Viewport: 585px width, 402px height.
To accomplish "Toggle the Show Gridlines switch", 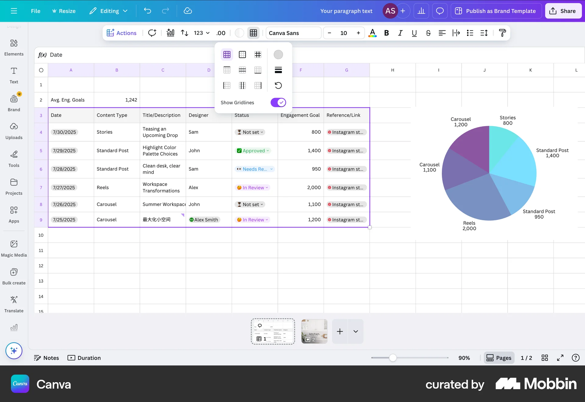I will pyautogui.click(x=278, y=102).
